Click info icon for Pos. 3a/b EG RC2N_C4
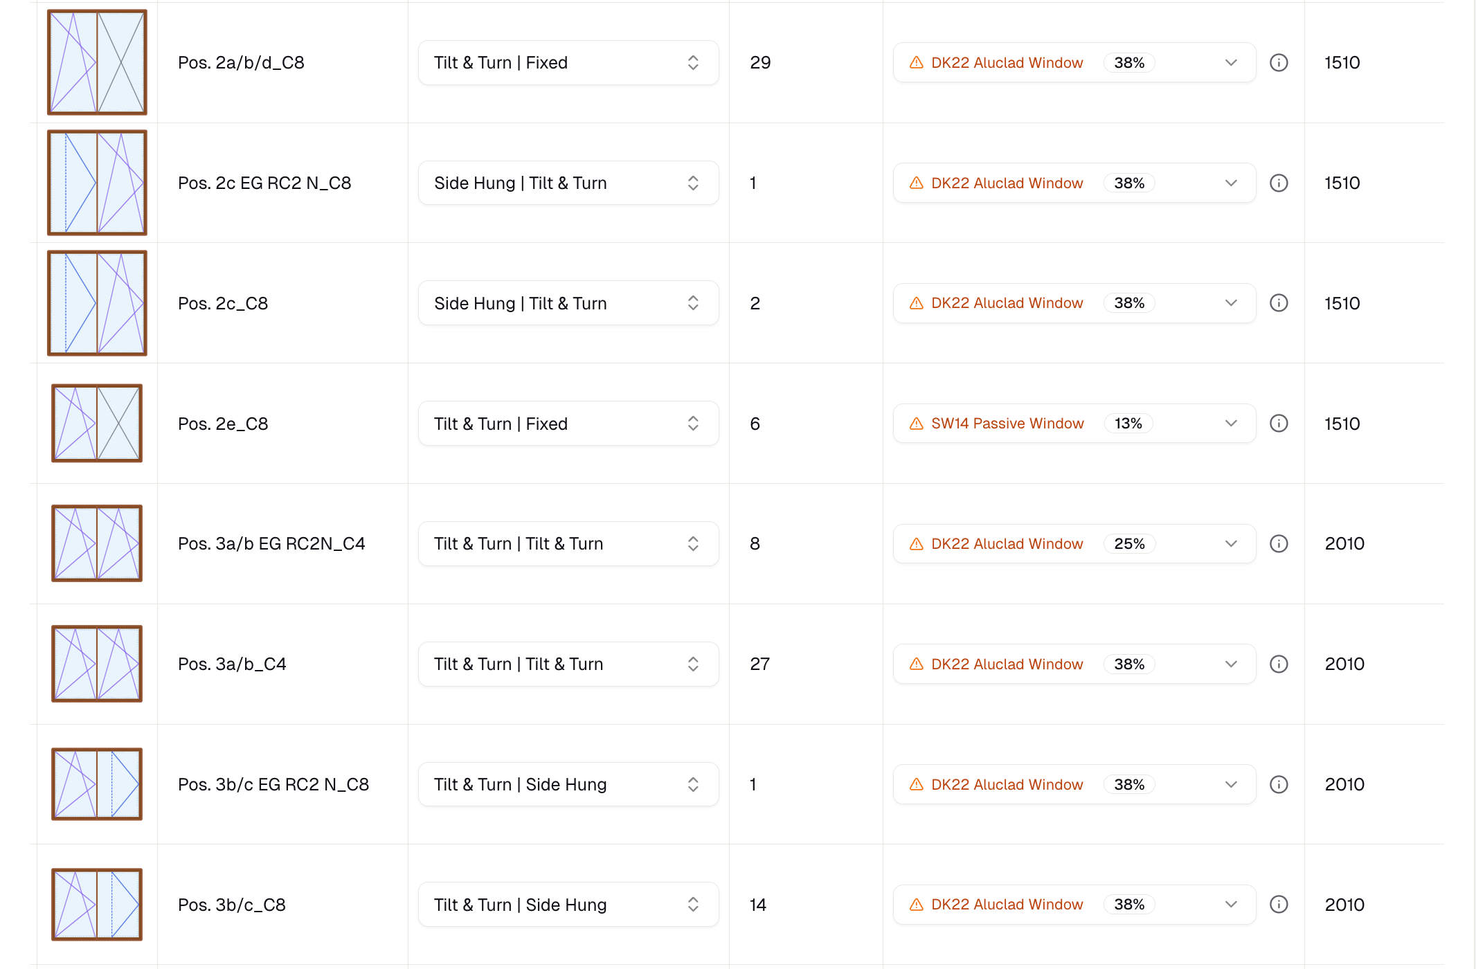 click(1279, 544)
